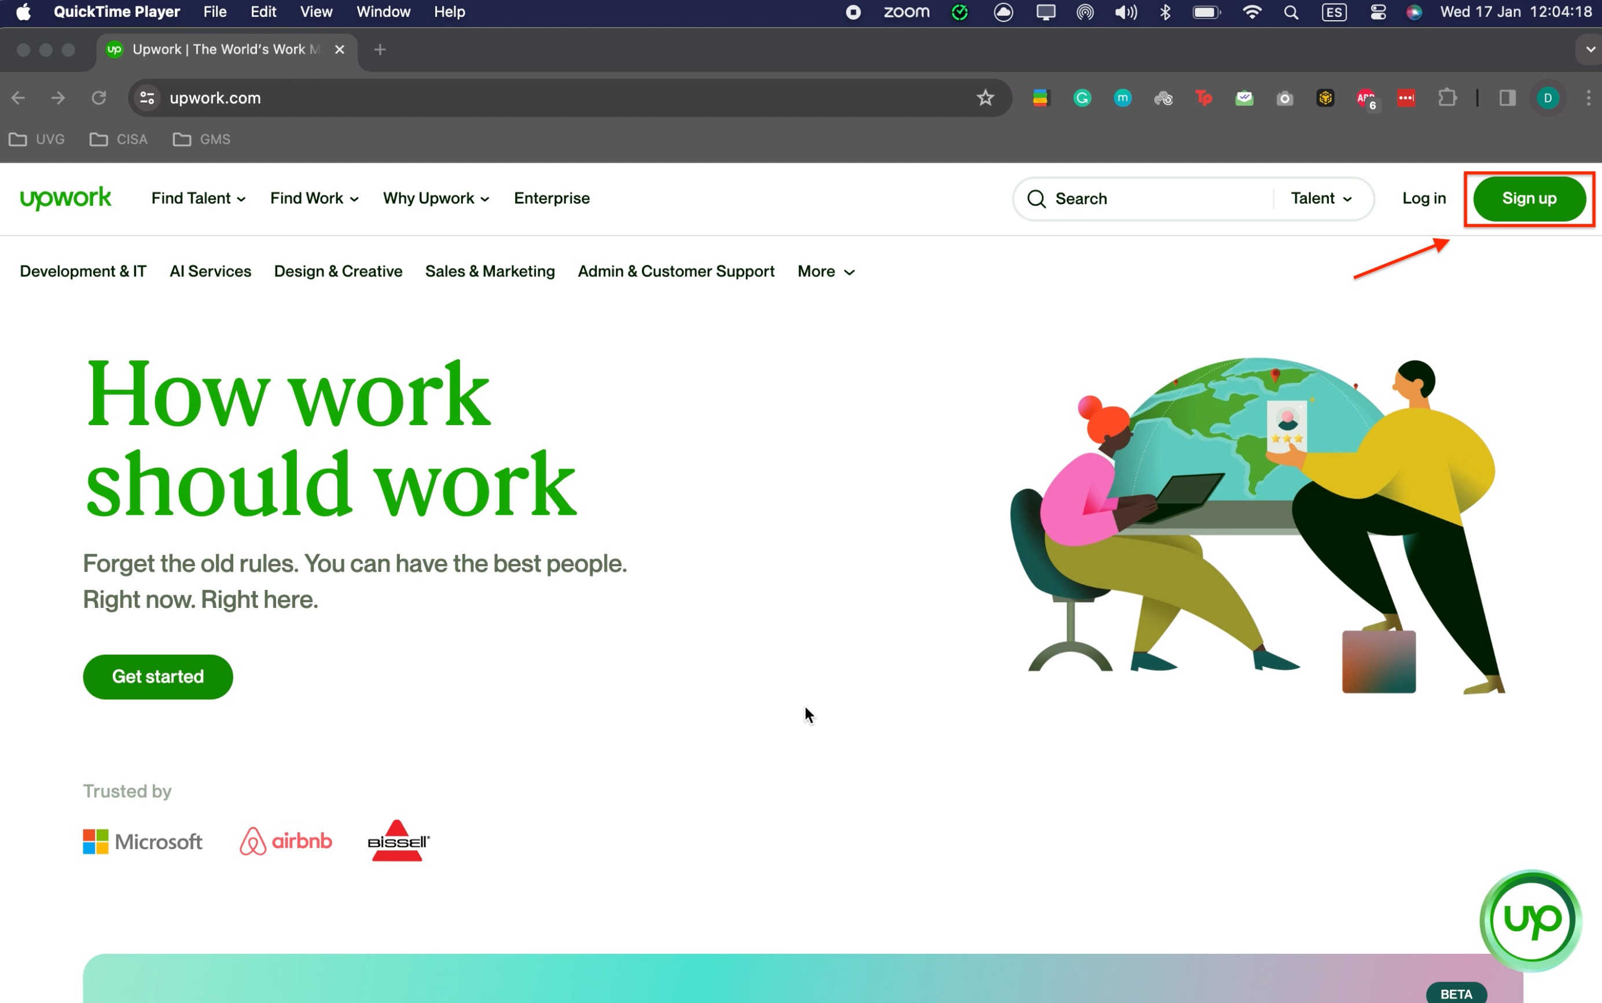Open the GMS bookmarks folder
Viewport: 1602px width, 1003px height.
201,139
